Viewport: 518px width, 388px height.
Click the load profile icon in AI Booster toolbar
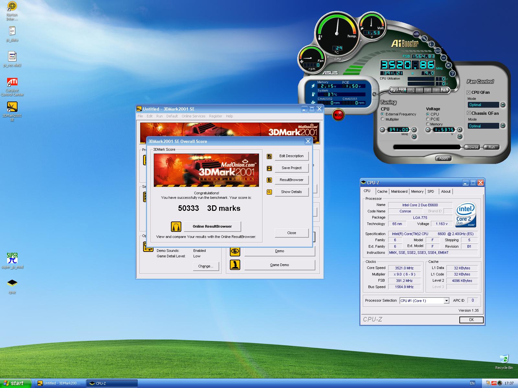(x=394, y=90)
